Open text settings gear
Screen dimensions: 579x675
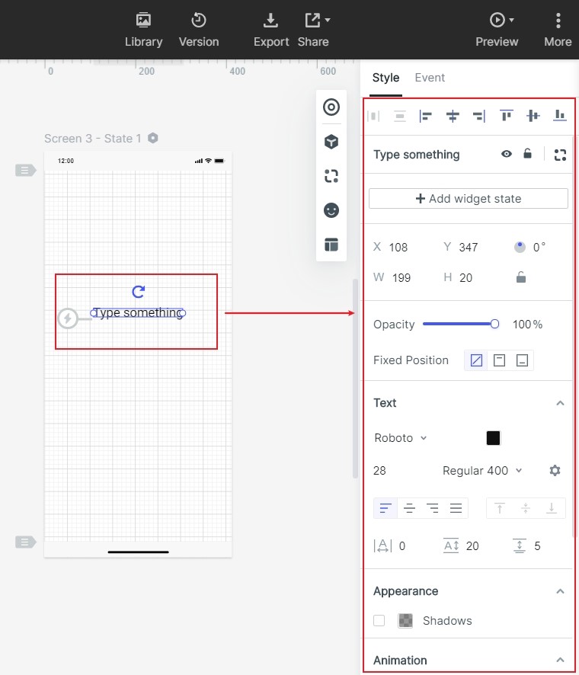tap(555, 471)
